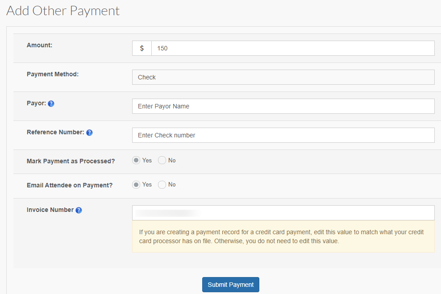Image resolution: width=441 pixels, height=294 pixels.
Task: Click into the Invoice Number text box
Action: 283,213
